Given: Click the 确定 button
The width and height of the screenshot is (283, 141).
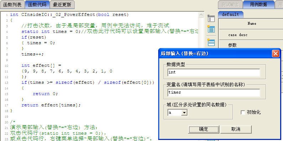Looking at the screenshot, I should click(204, 129).
